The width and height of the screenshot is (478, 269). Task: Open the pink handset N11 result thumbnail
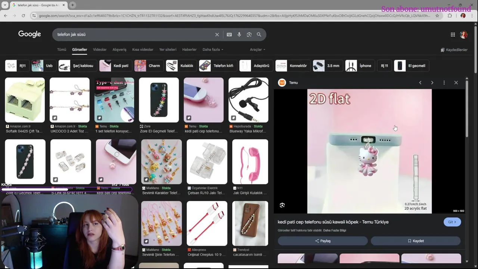point(250,162)
